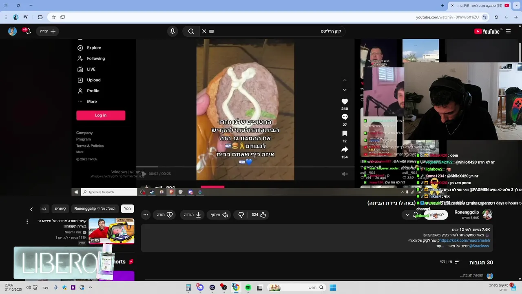Show next chips with arrow chevron
The image size is (522, 294).
pyautogui.click(x=31, y=209)
